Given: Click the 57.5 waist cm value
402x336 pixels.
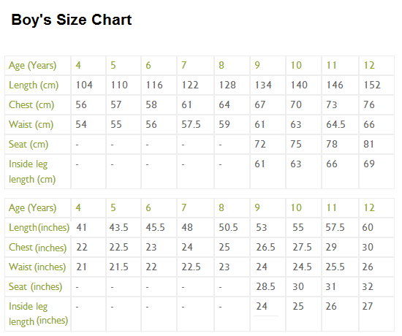Looking at the screenshot, I should coord(191,125).
